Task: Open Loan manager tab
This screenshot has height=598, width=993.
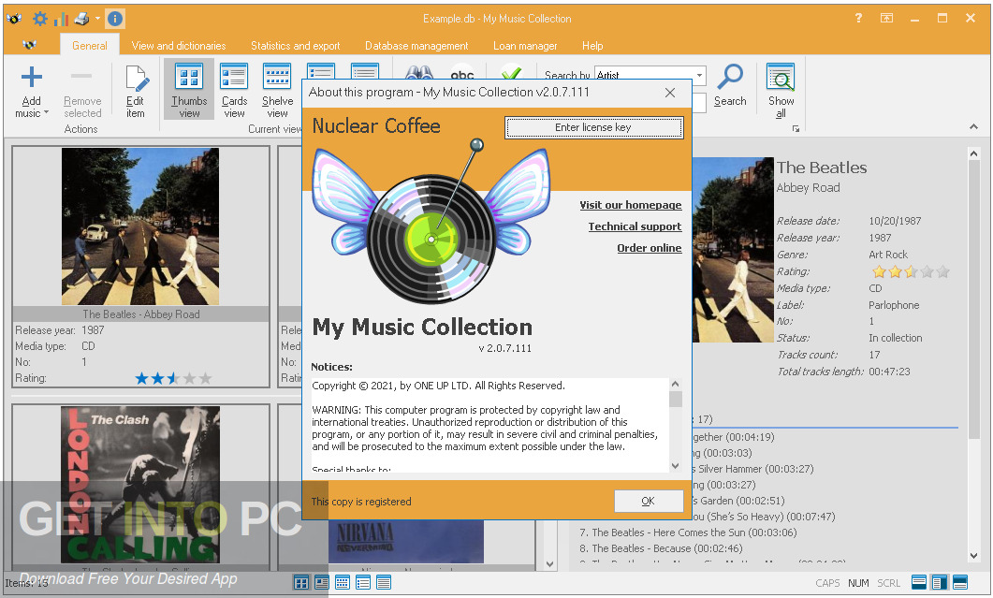Action: pyautogui.click(x=525, y=46)
